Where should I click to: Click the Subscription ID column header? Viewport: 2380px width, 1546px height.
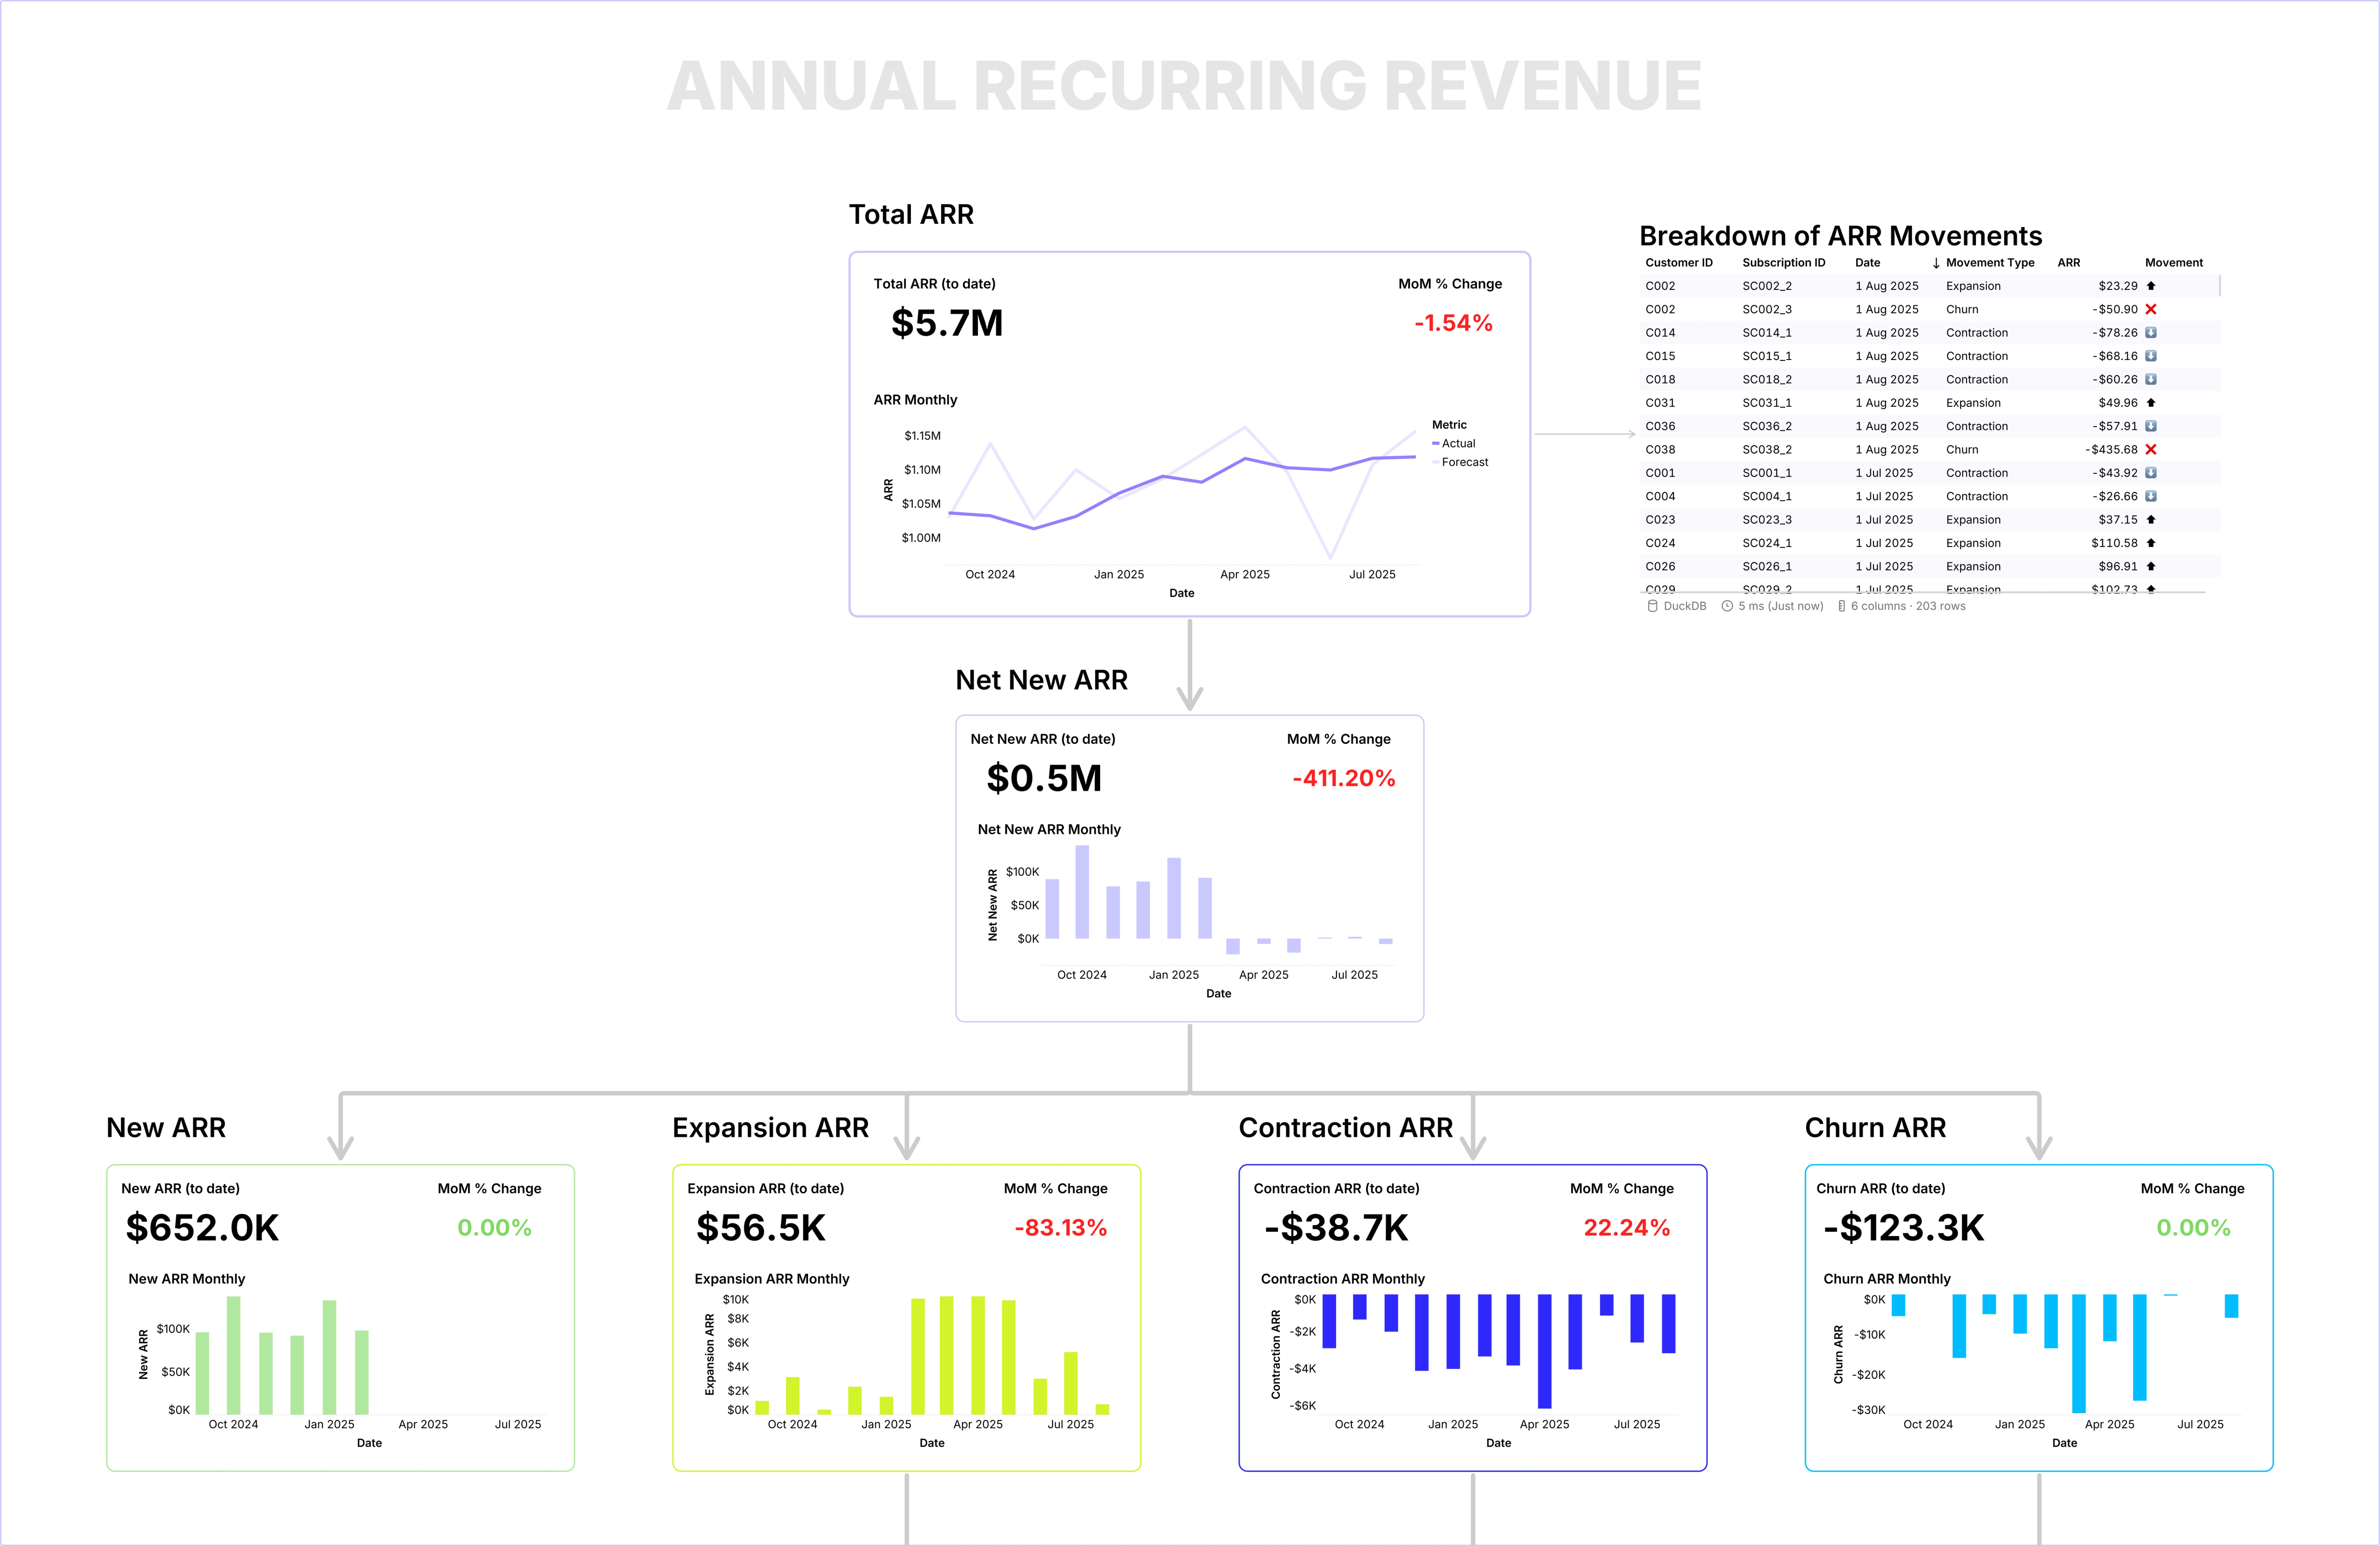tap(1783, 263)
